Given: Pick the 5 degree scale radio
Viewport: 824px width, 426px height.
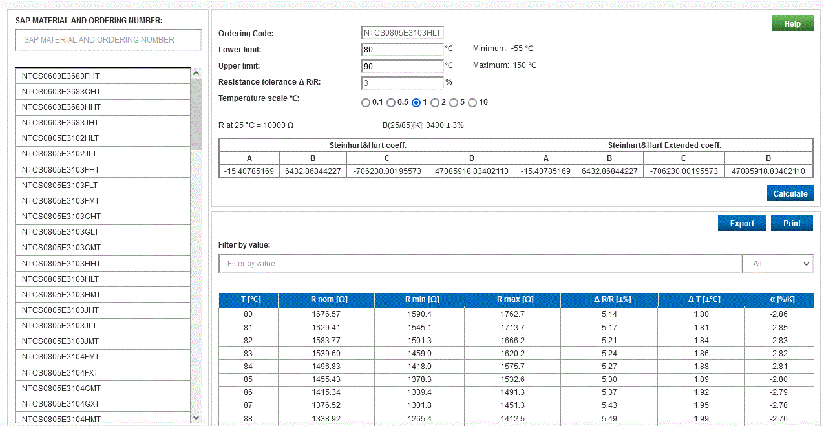Looking at the screenshot, I should (x=454, y=103).
